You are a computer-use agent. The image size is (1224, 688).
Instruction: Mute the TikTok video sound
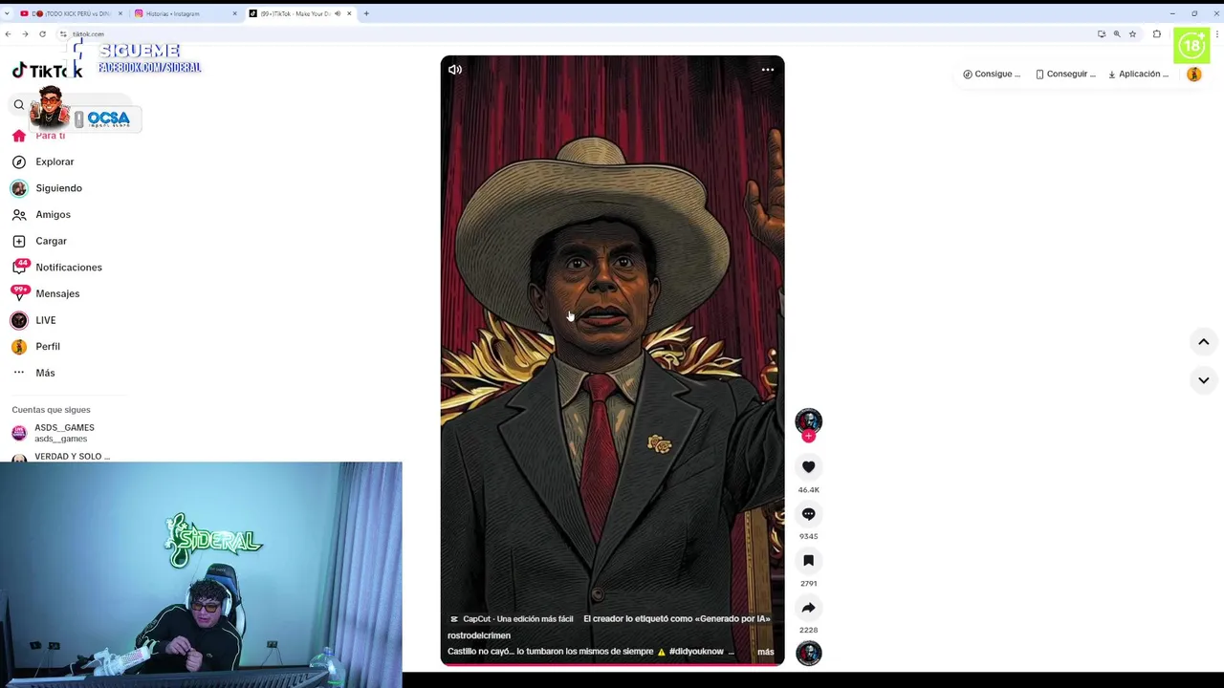click(x=455, y=70)
